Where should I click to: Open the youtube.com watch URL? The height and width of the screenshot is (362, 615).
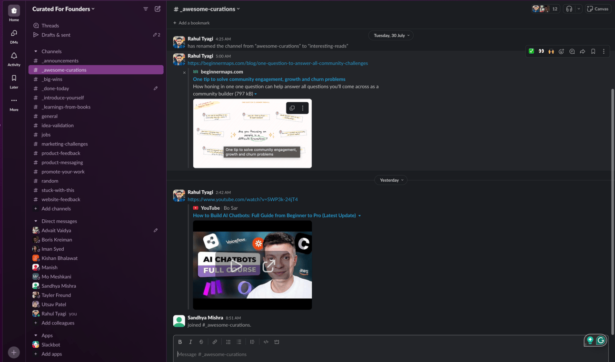click(243, 200)
